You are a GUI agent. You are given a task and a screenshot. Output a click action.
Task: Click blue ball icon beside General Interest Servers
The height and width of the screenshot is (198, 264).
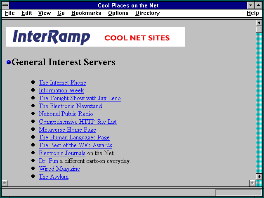coord(9,62)
